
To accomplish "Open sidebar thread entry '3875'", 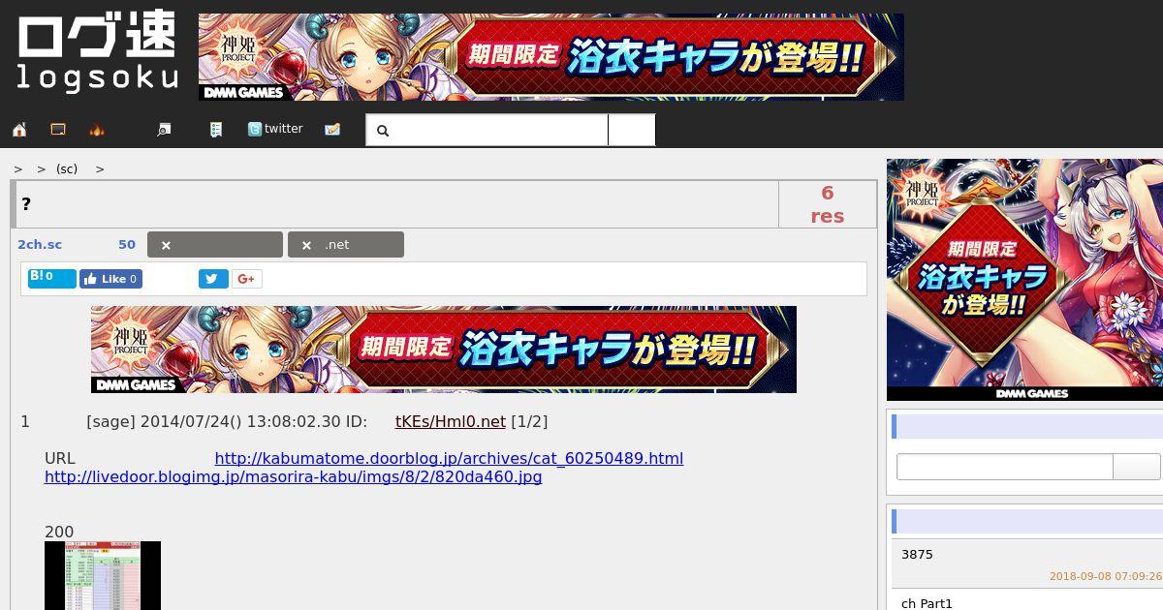I will pyautogui.click(x=917, y=555).
